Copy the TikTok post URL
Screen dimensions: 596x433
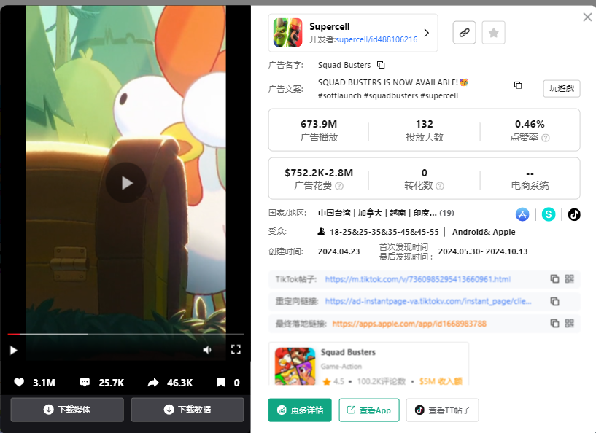(x=554, y=278)
